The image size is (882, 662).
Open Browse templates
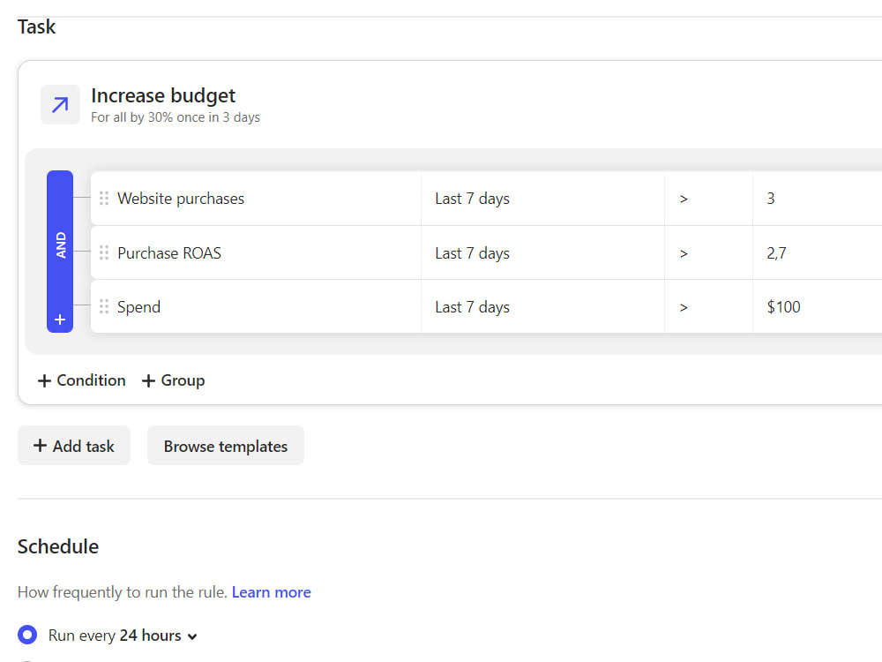click(x=226, y=446)
